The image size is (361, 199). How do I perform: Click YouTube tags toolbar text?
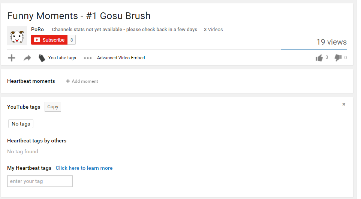click(x=62, y=58)
